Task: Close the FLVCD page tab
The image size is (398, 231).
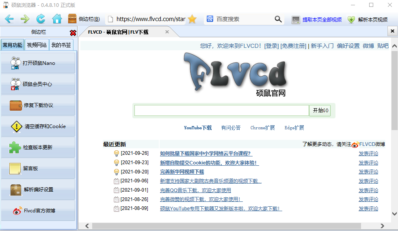Action: click(167, 32)
